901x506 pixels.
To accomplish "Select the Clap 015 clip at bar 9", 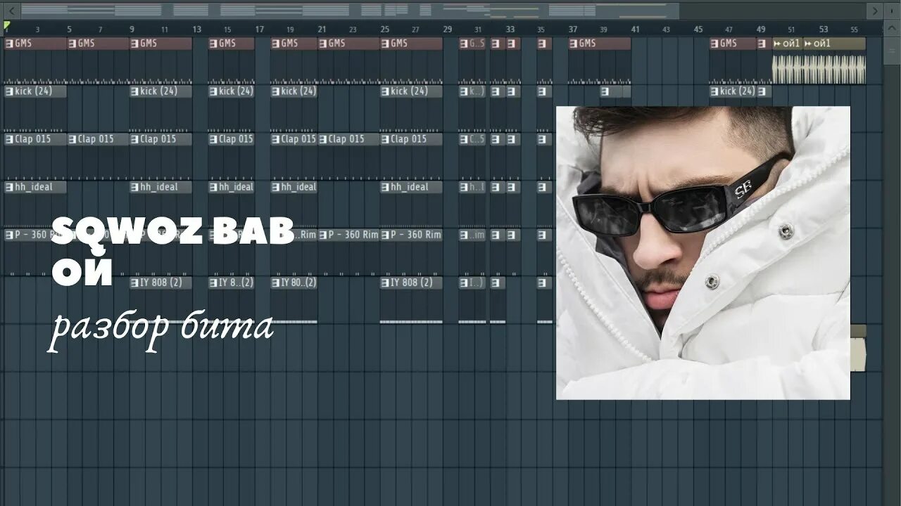I will click(160, 139).
